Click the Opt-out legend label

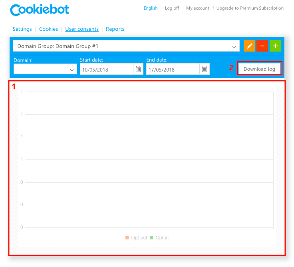point(139,238)
